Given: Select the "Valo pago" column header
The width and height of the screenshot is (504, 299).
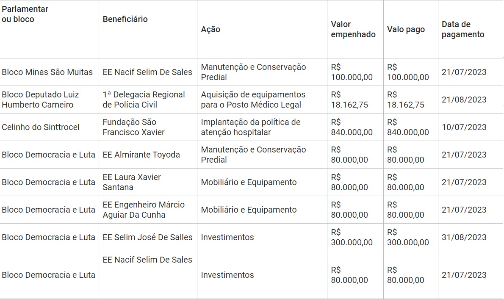Looking at the screenshot, I should 406,30.
